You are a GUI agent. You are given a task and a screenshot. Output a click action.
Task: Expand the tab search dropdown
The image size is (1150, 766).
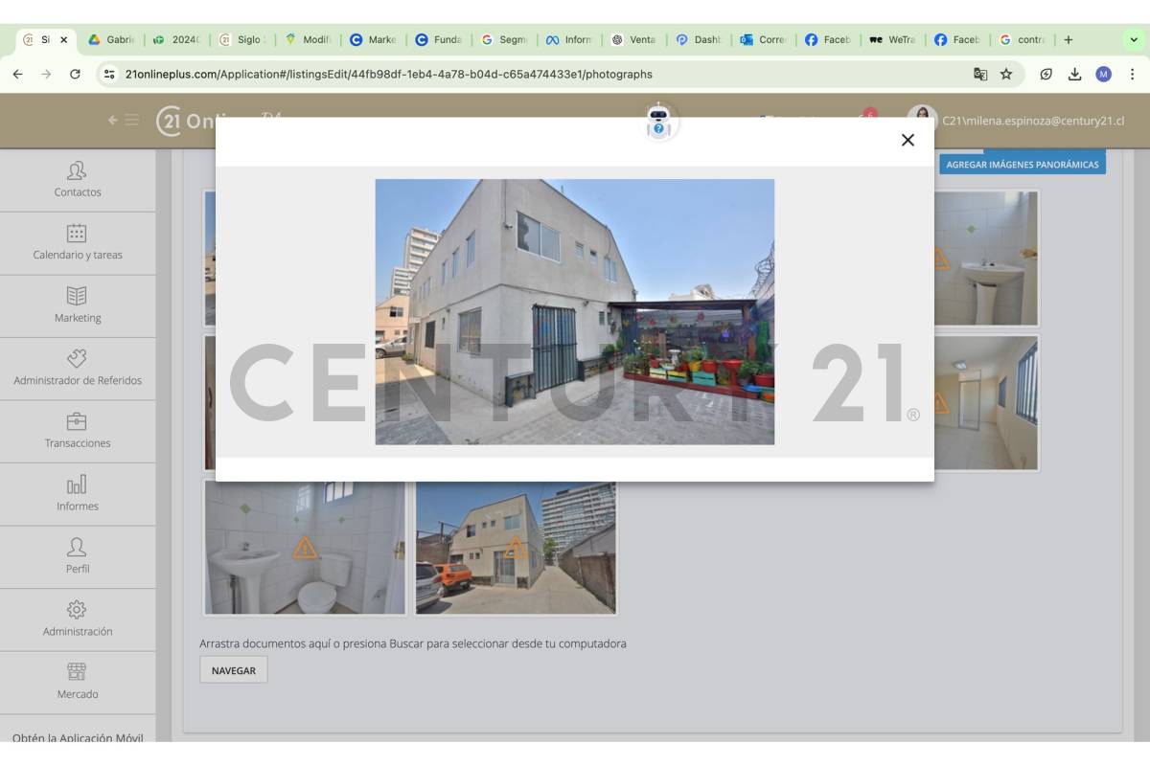coord(1135,40)
